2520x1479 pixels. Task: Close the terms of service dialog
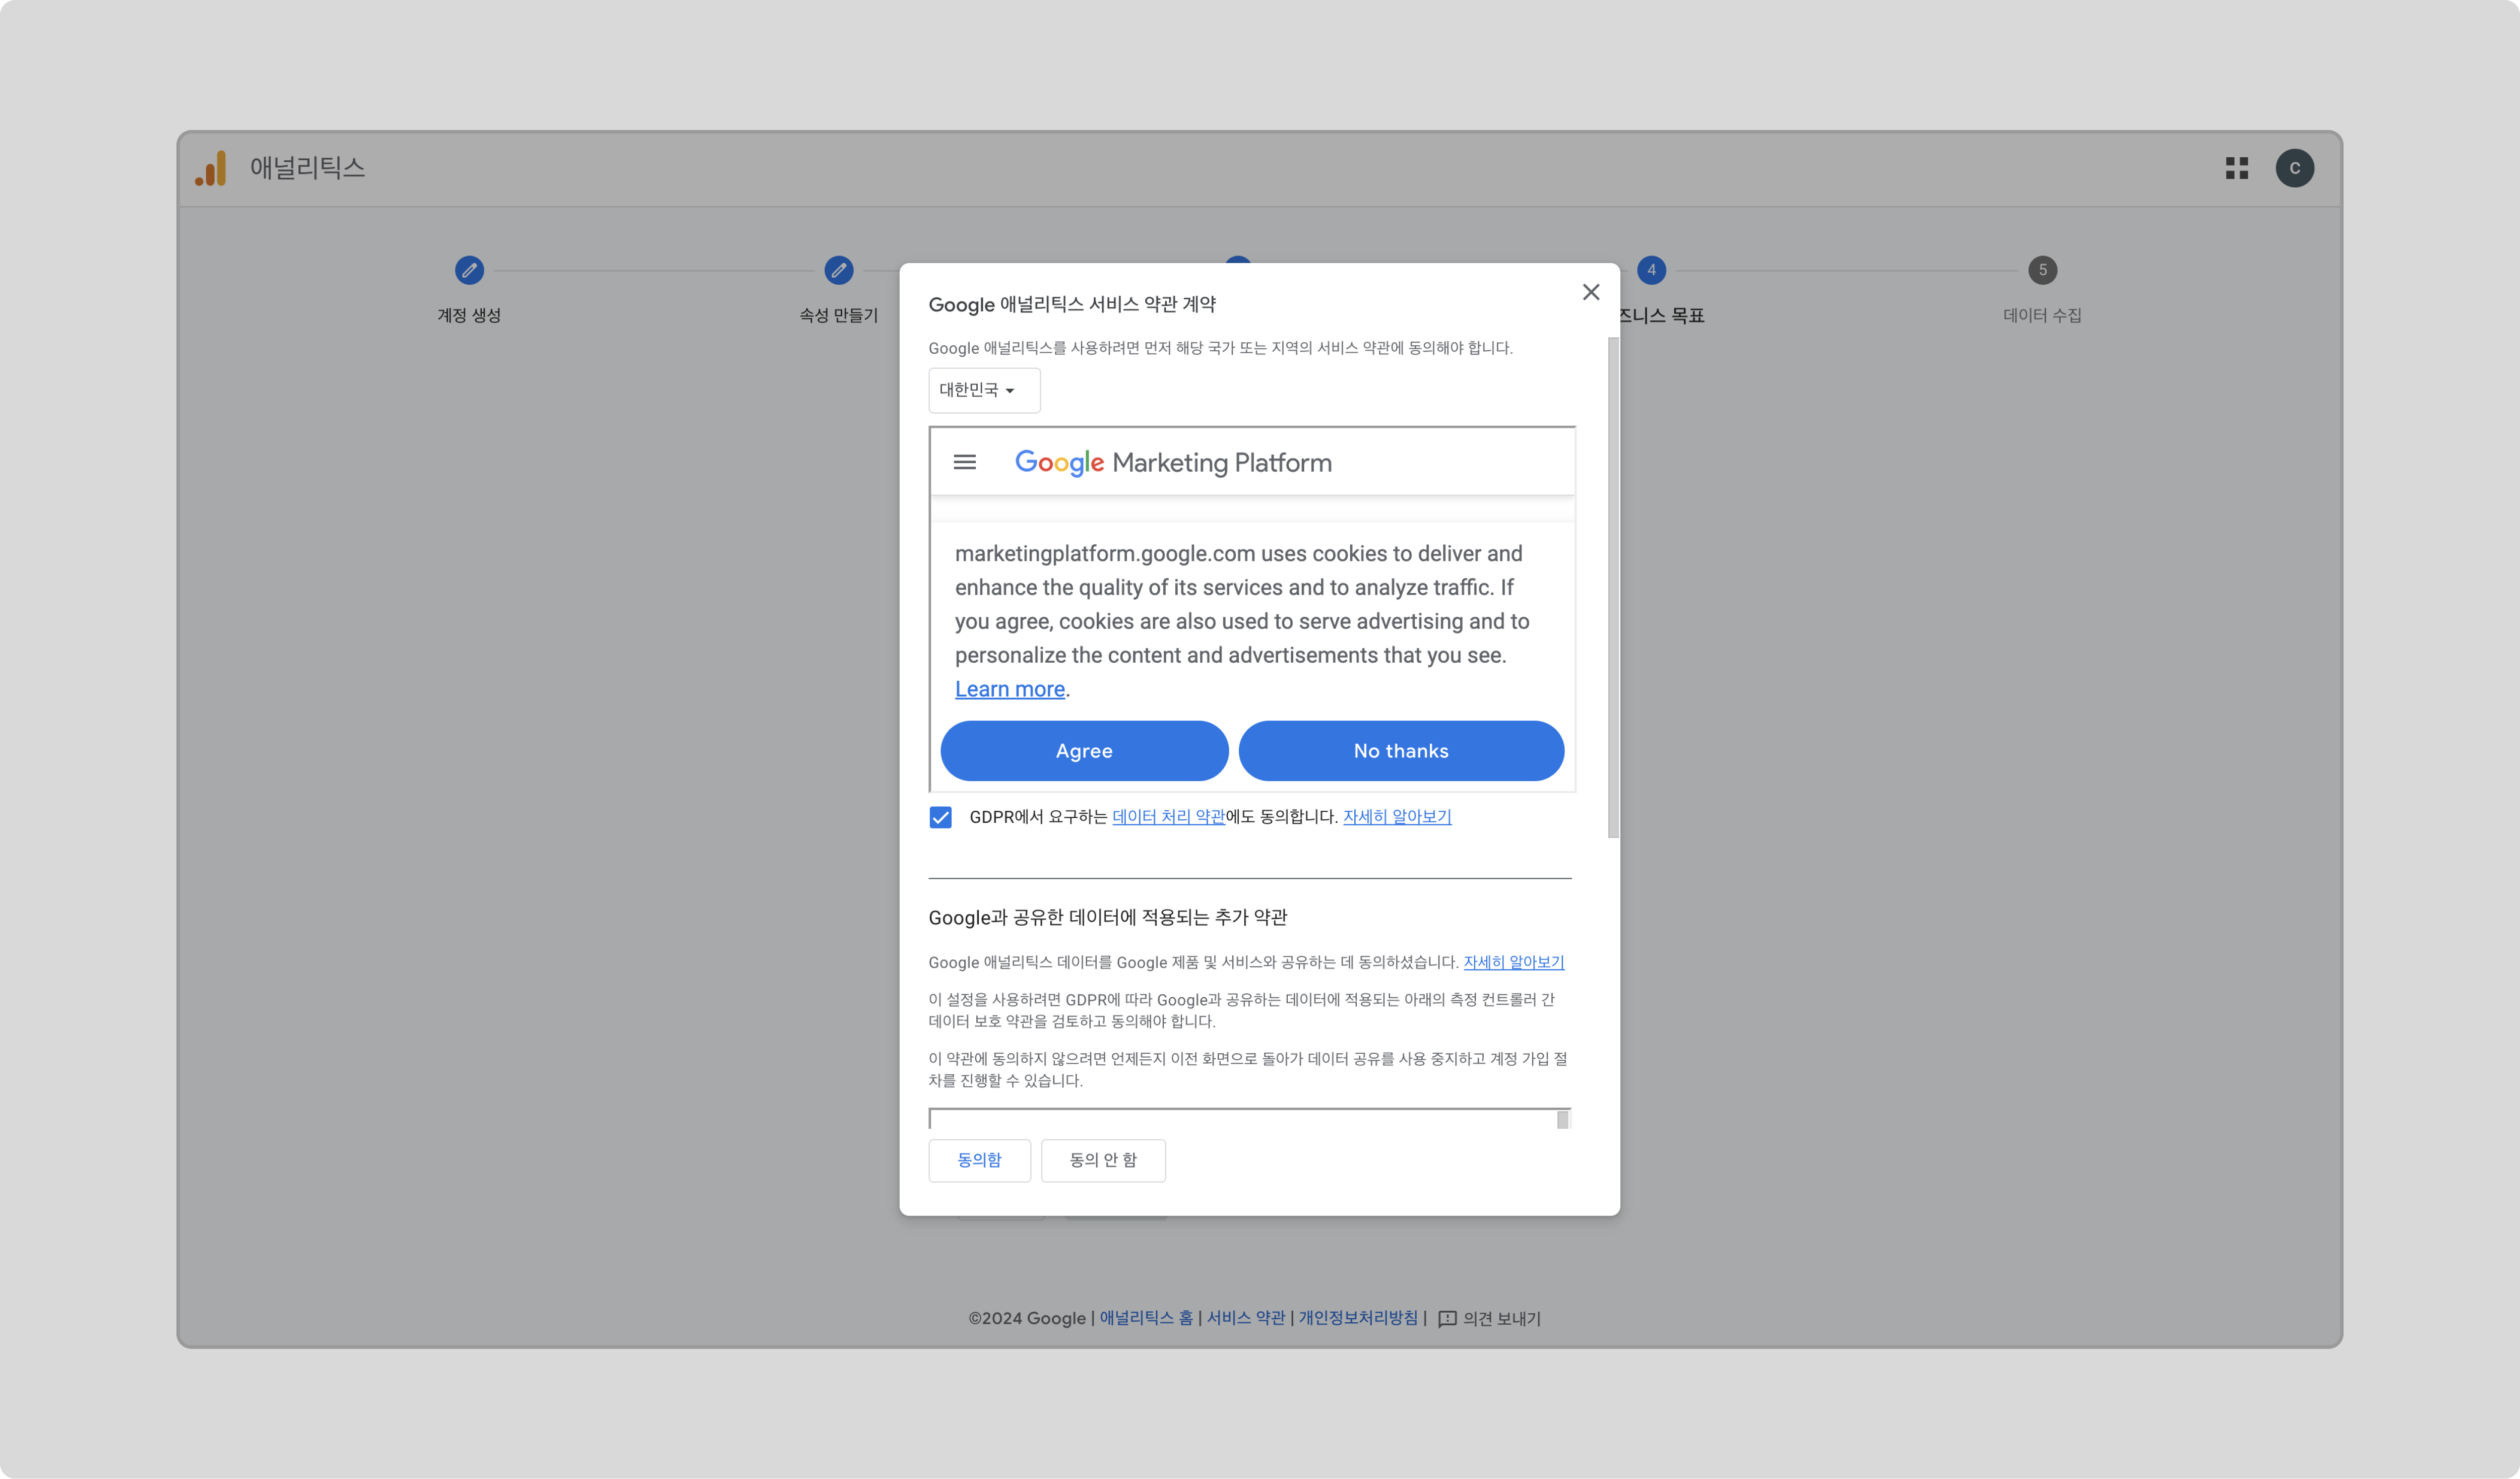point(1590,292)
